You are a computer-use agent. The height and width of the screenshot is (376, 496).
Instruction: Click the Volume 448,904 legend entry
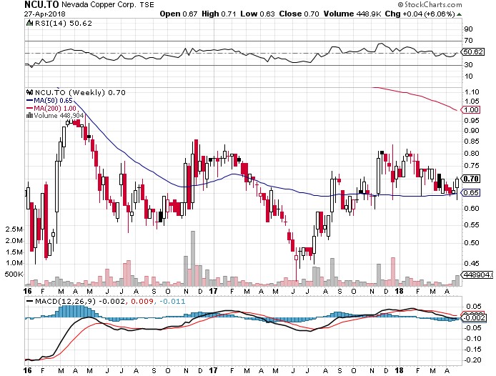point(59,116)
